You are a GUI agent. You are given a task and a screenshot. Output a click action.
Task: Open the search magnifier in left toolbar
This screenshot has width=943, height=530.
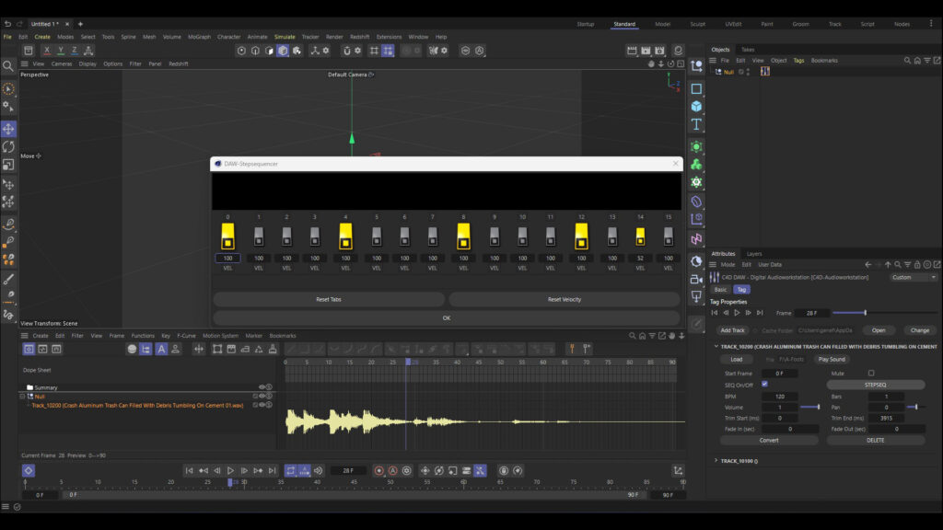pos(7,66)
